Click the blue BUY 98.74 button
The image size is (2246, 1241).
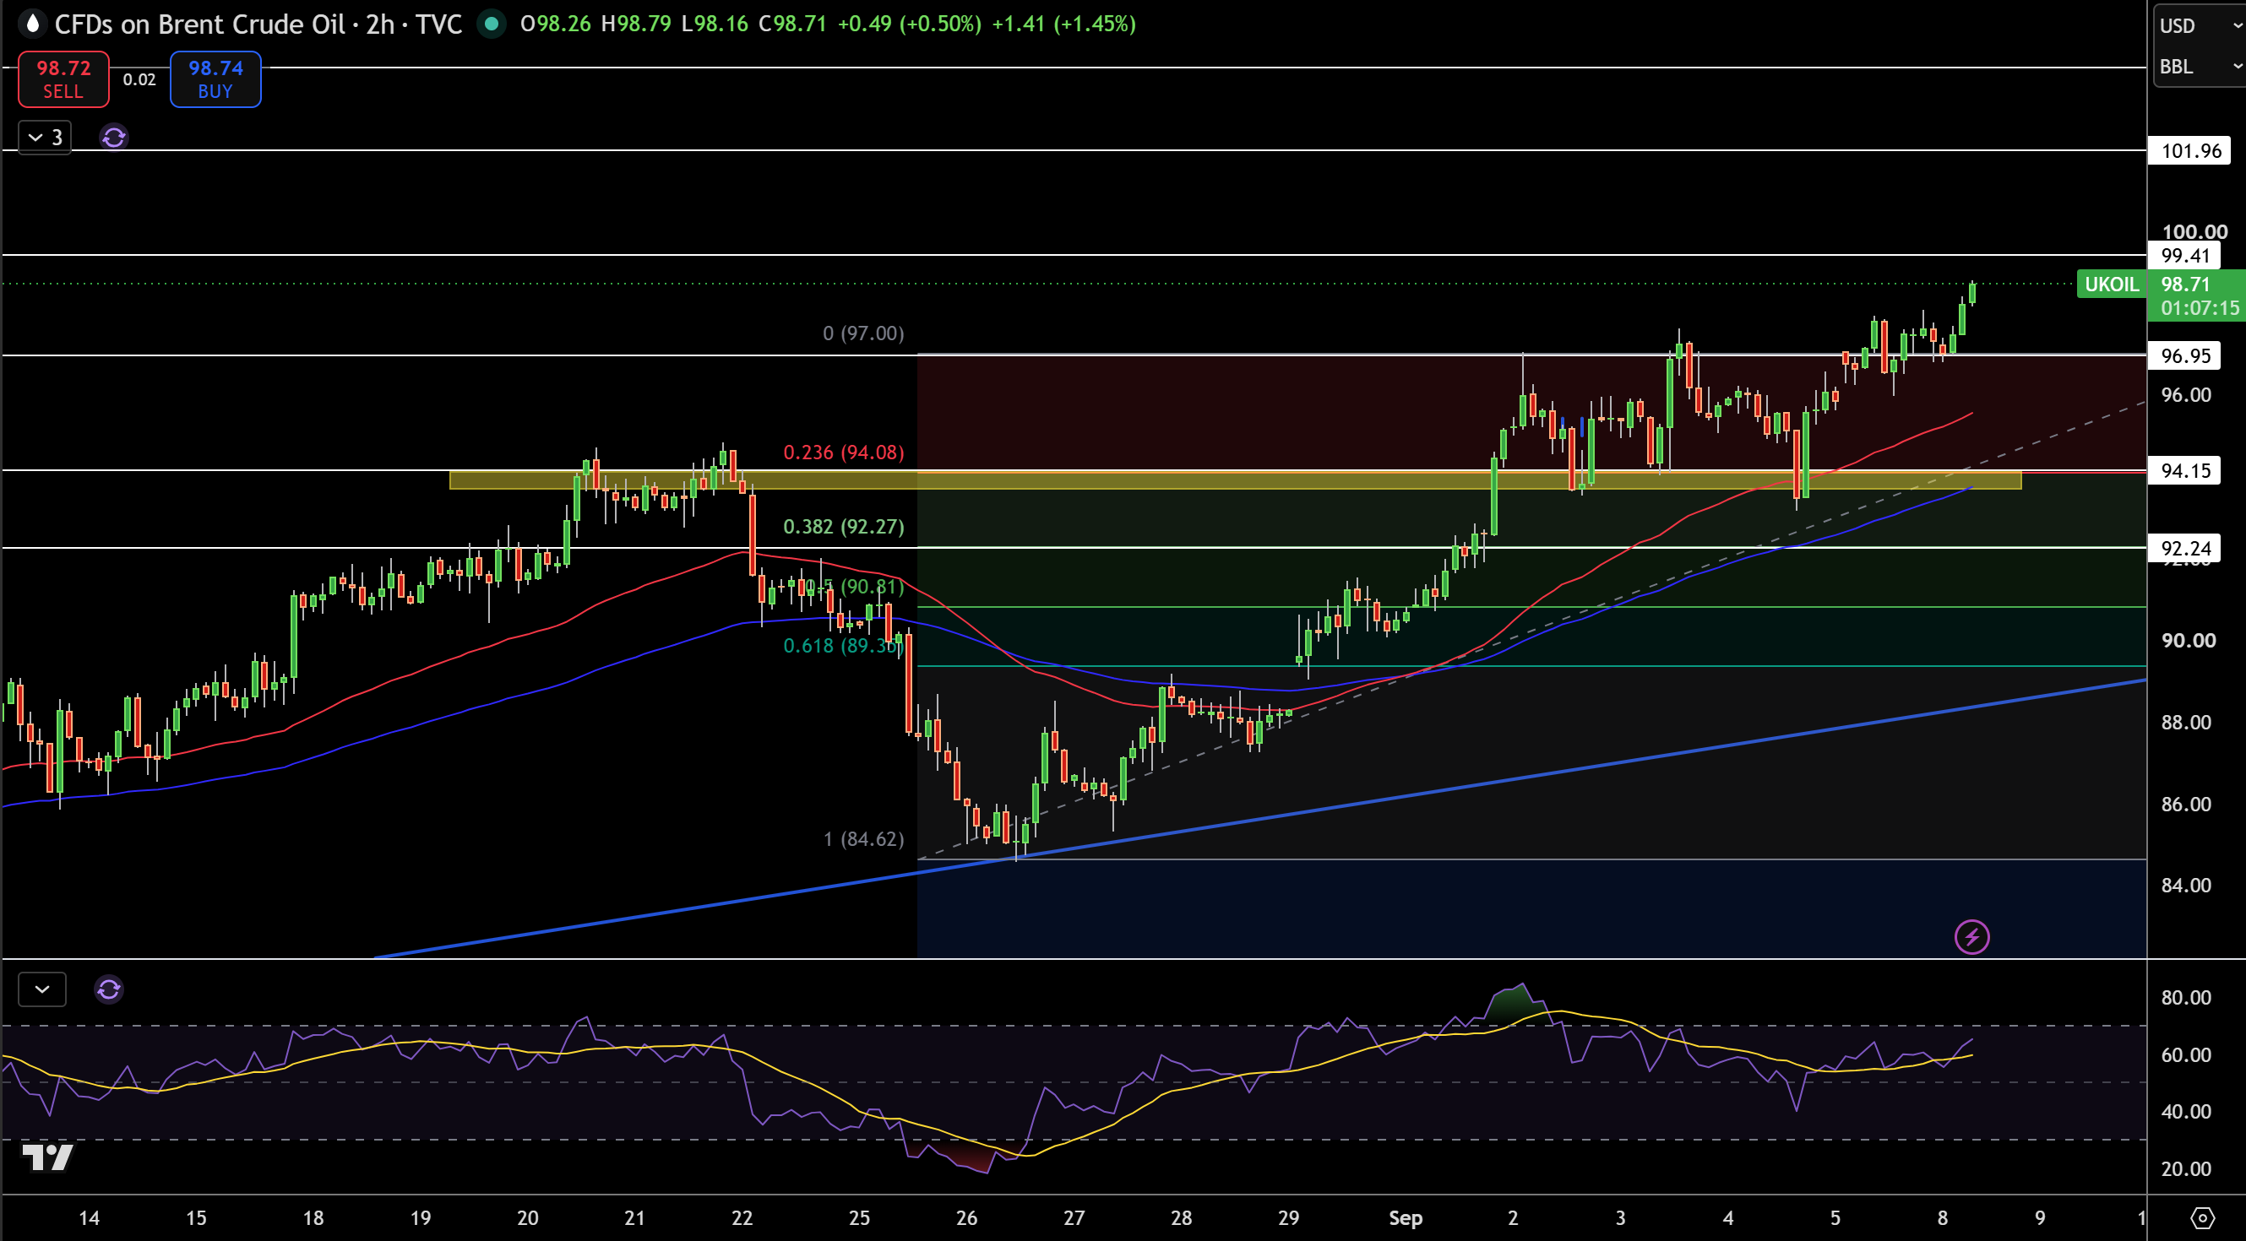pos(215,79)
